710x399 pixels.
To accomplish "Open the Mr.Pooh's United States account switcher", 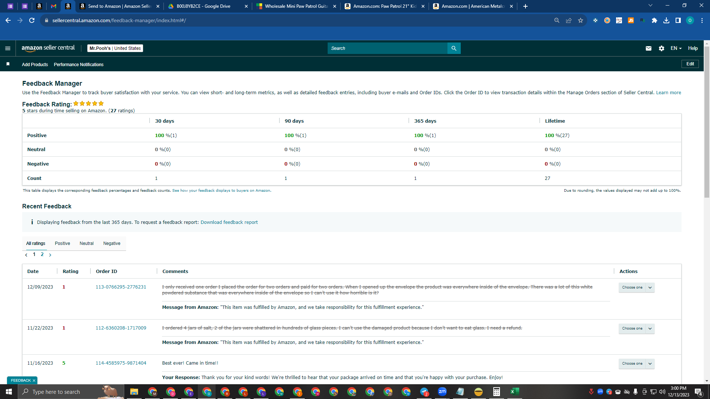I will click(x=115, y=48).
